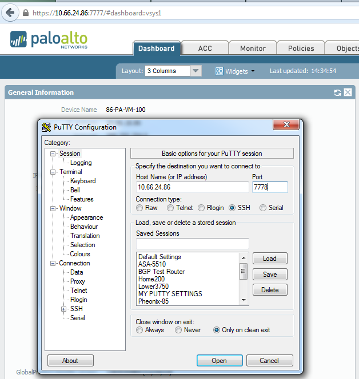Collapse the Session tree node
Viewport: 359px width, 379px height.
(x=53, y=154)
